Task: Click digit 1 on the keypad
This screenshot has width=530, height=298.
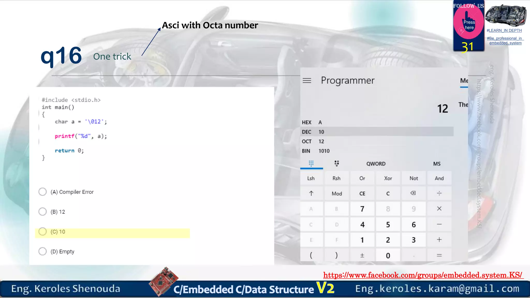Action: (x=362, y=240)
